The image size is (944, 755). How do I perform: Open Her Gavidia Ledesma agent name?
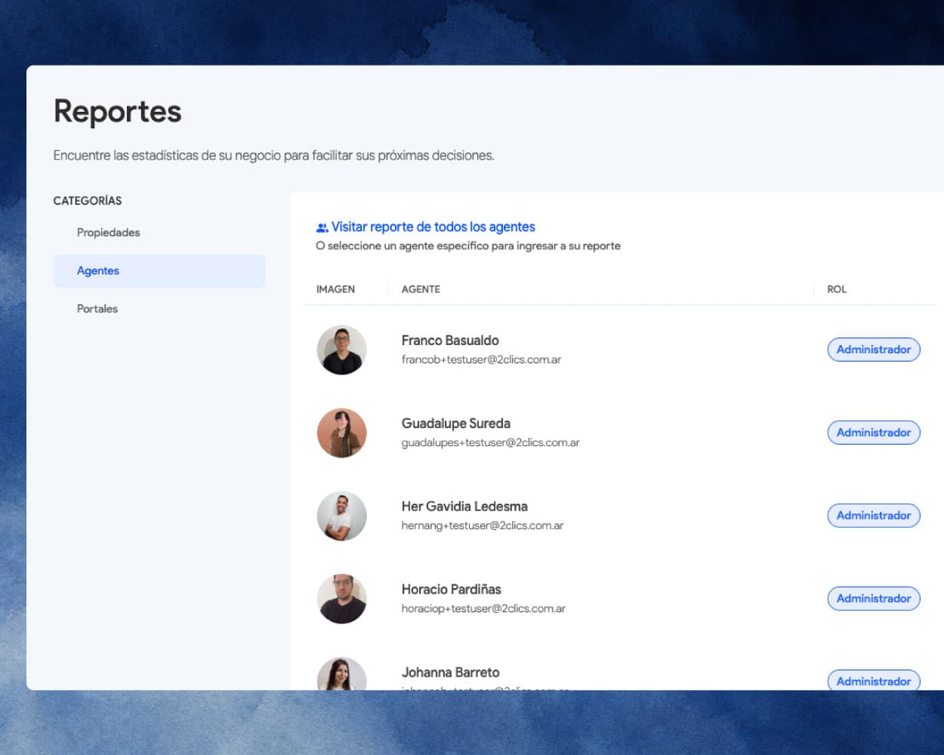tap(464, 507)
